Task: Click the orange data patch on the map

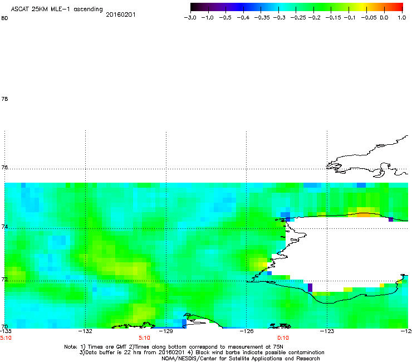Action: [364, 215]
